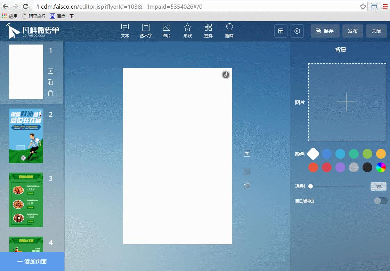Duplicate page 1 with copy icon
The image size is (390, 271).
[50, 82]
